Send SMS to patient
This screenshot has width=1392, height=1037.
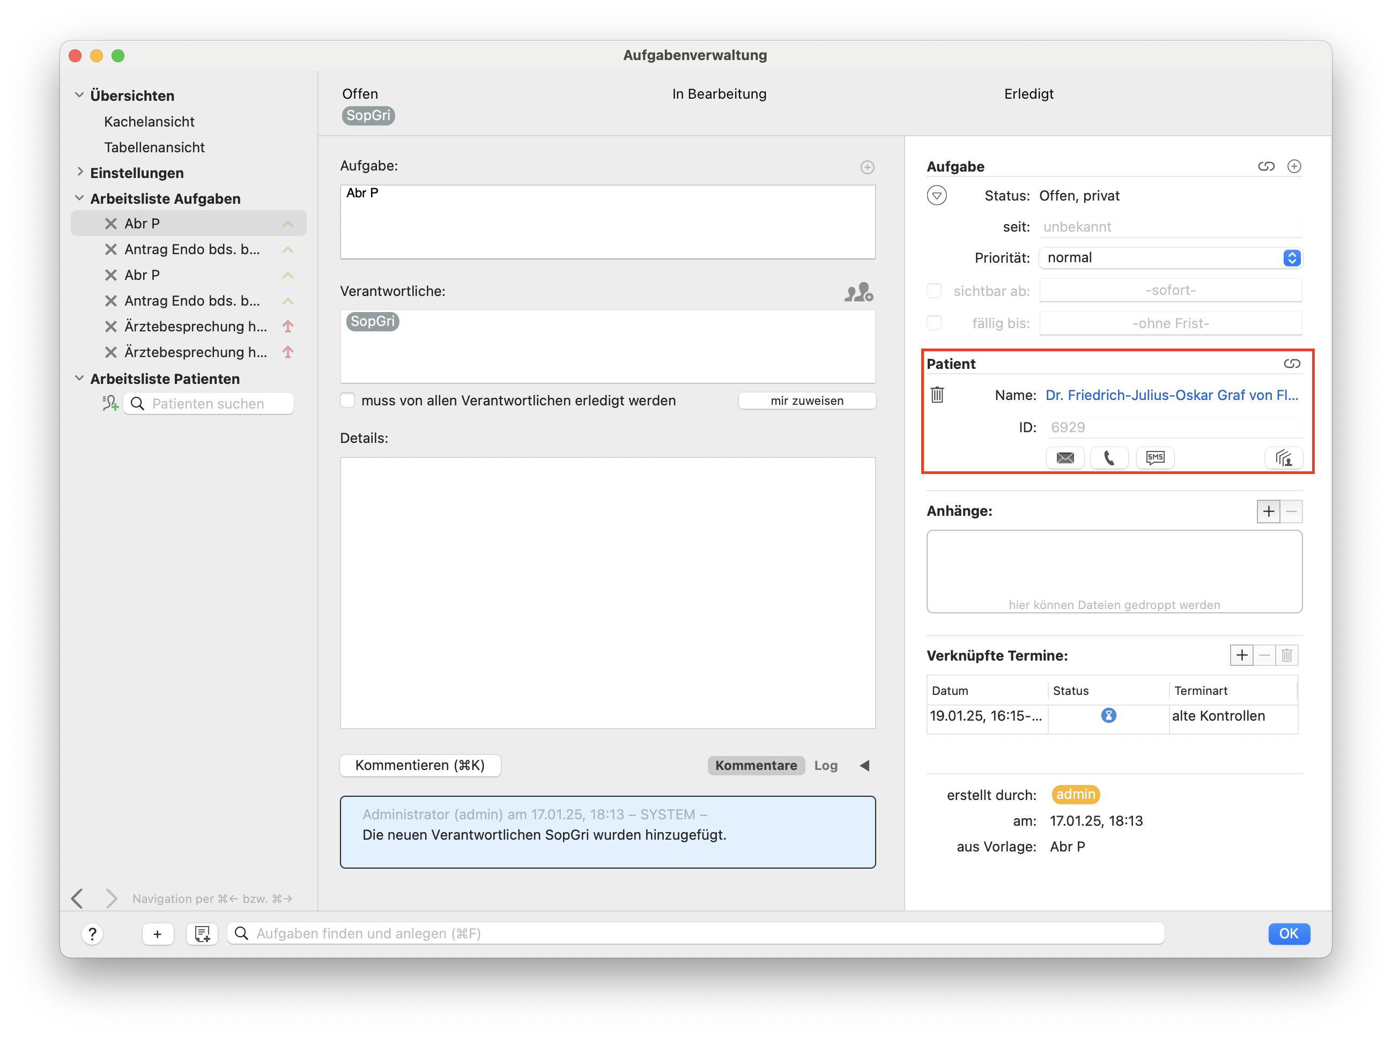pyautogui.click(x=1155, y=457)
